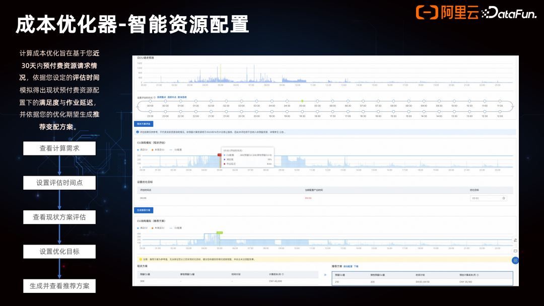
Task: Click the 现状方案评估 button
Action: pos(144,124)
